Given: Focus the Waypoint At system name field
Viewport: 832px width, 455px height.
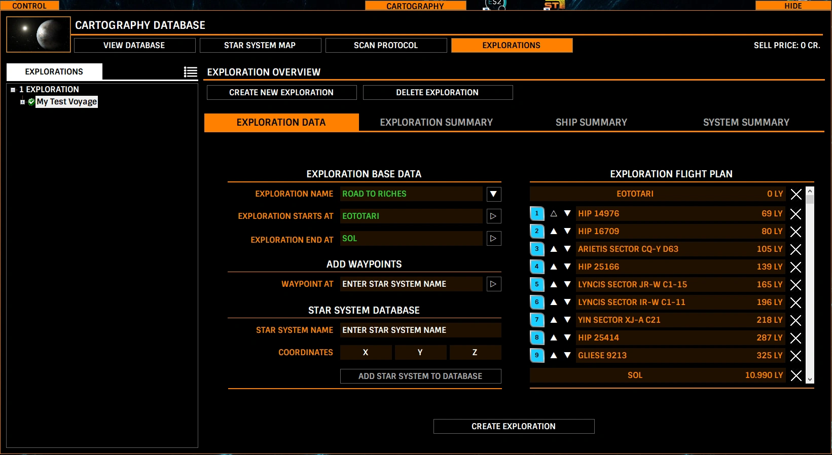Looking at the screenshot, I should point(411,284).
